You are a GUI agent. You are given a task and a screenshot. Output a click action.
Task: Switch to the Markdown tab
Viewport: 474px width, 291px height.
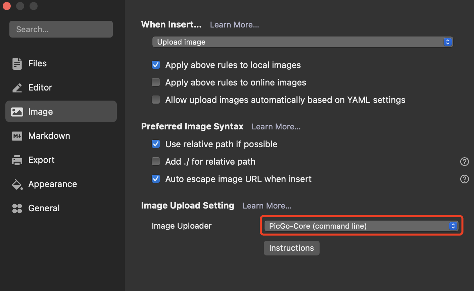61,136
